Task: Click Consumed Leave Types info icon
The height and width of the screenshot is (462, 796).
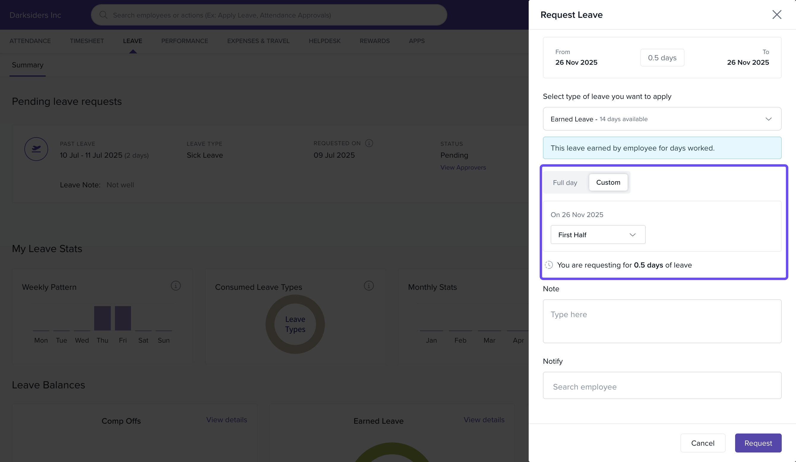Action: coord(369,286)
